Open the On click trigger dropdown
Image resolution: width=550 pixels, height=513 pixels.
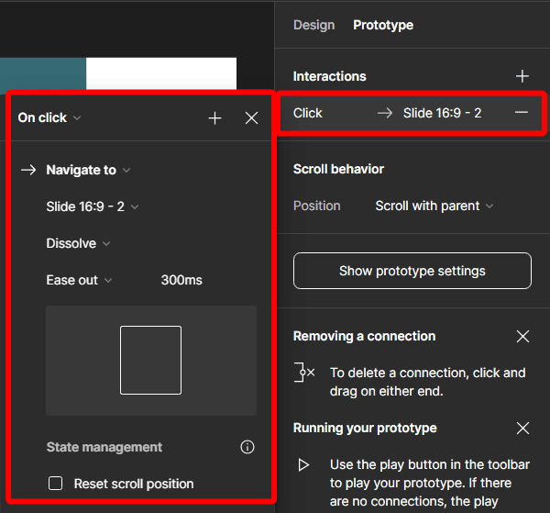[x=49, y=117]
